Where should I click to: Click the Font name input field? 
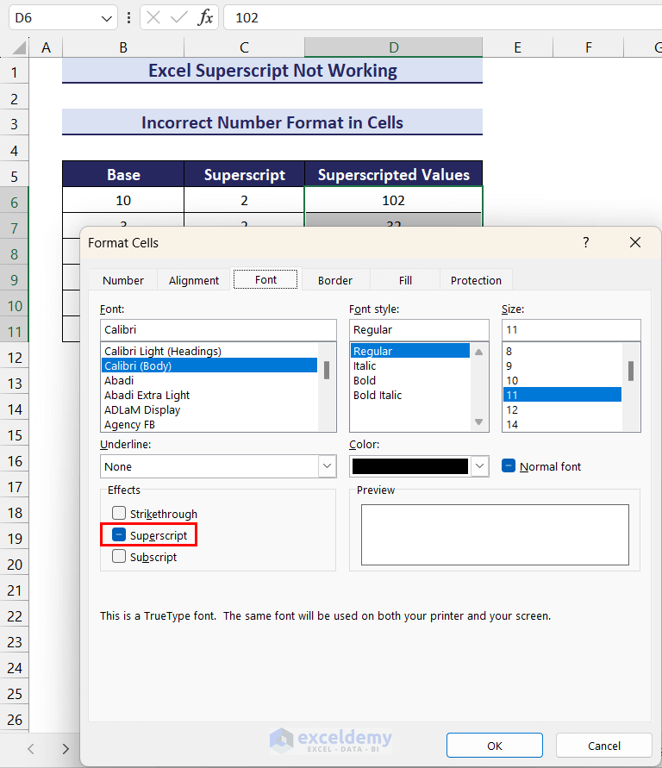218,329
